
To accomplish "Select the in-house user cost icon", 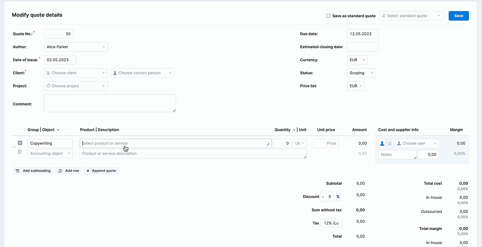I will click(x=382, y=143).
